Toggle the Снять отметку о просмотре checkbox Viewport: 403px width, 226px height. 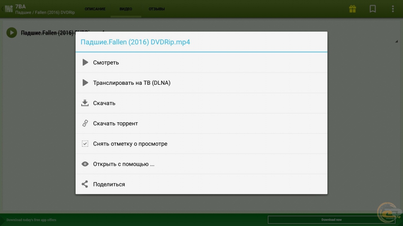click(x=85, y=144)
